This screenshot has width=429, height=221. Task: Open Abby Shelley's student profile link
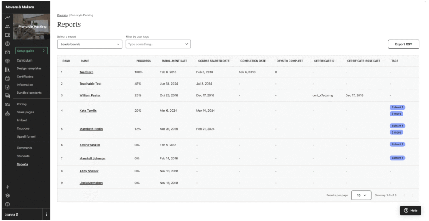89,171
